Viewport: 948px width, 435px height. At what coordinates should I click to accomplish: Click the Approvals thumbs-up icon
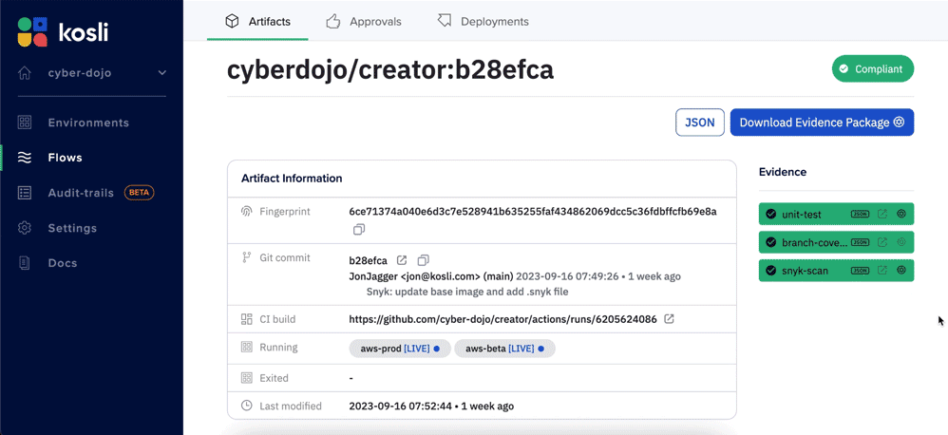coord(333,22)
